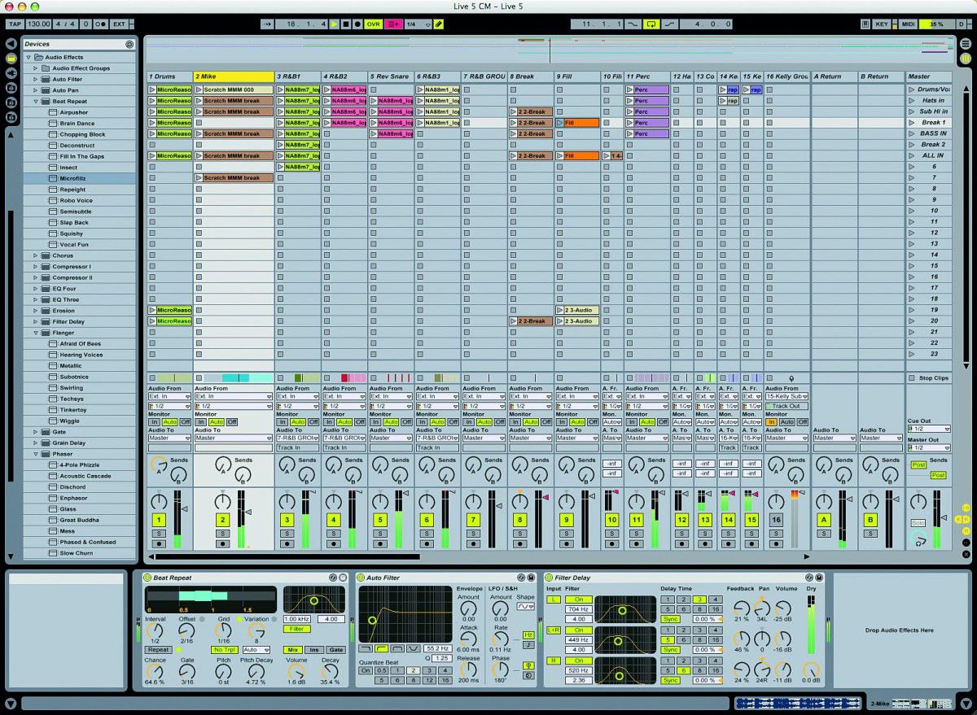Toggle MIDI map mode switch
Viewport: 977px width, 715px height.
point(908,24)
